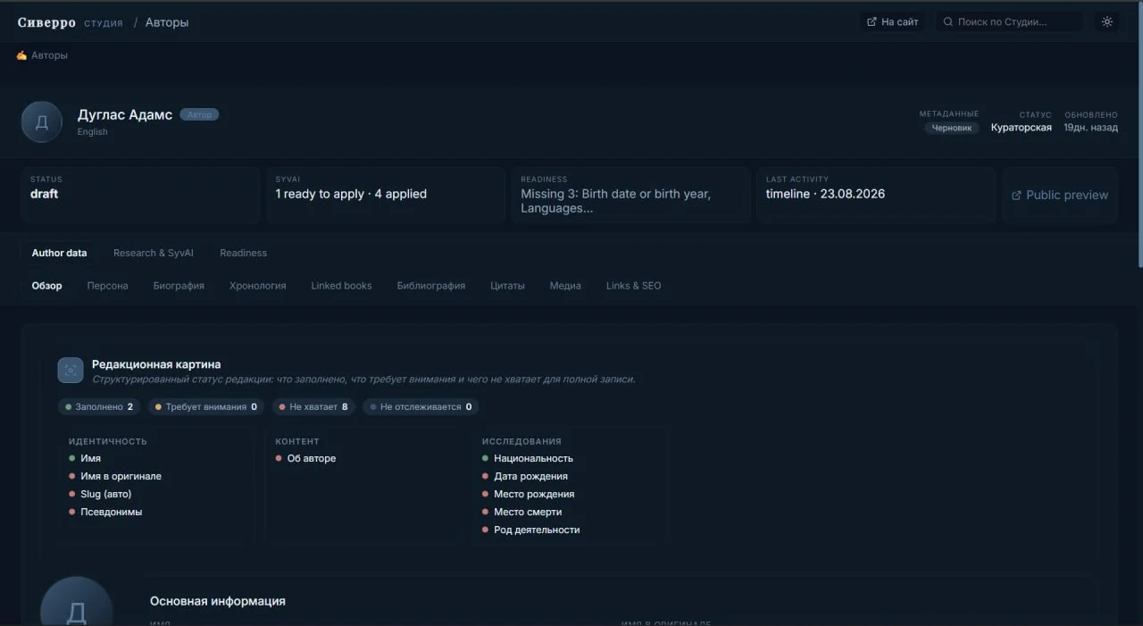Select the Цитаты sub-tab
Viewport: 1143px width, 626px height.
pos(507,286)
